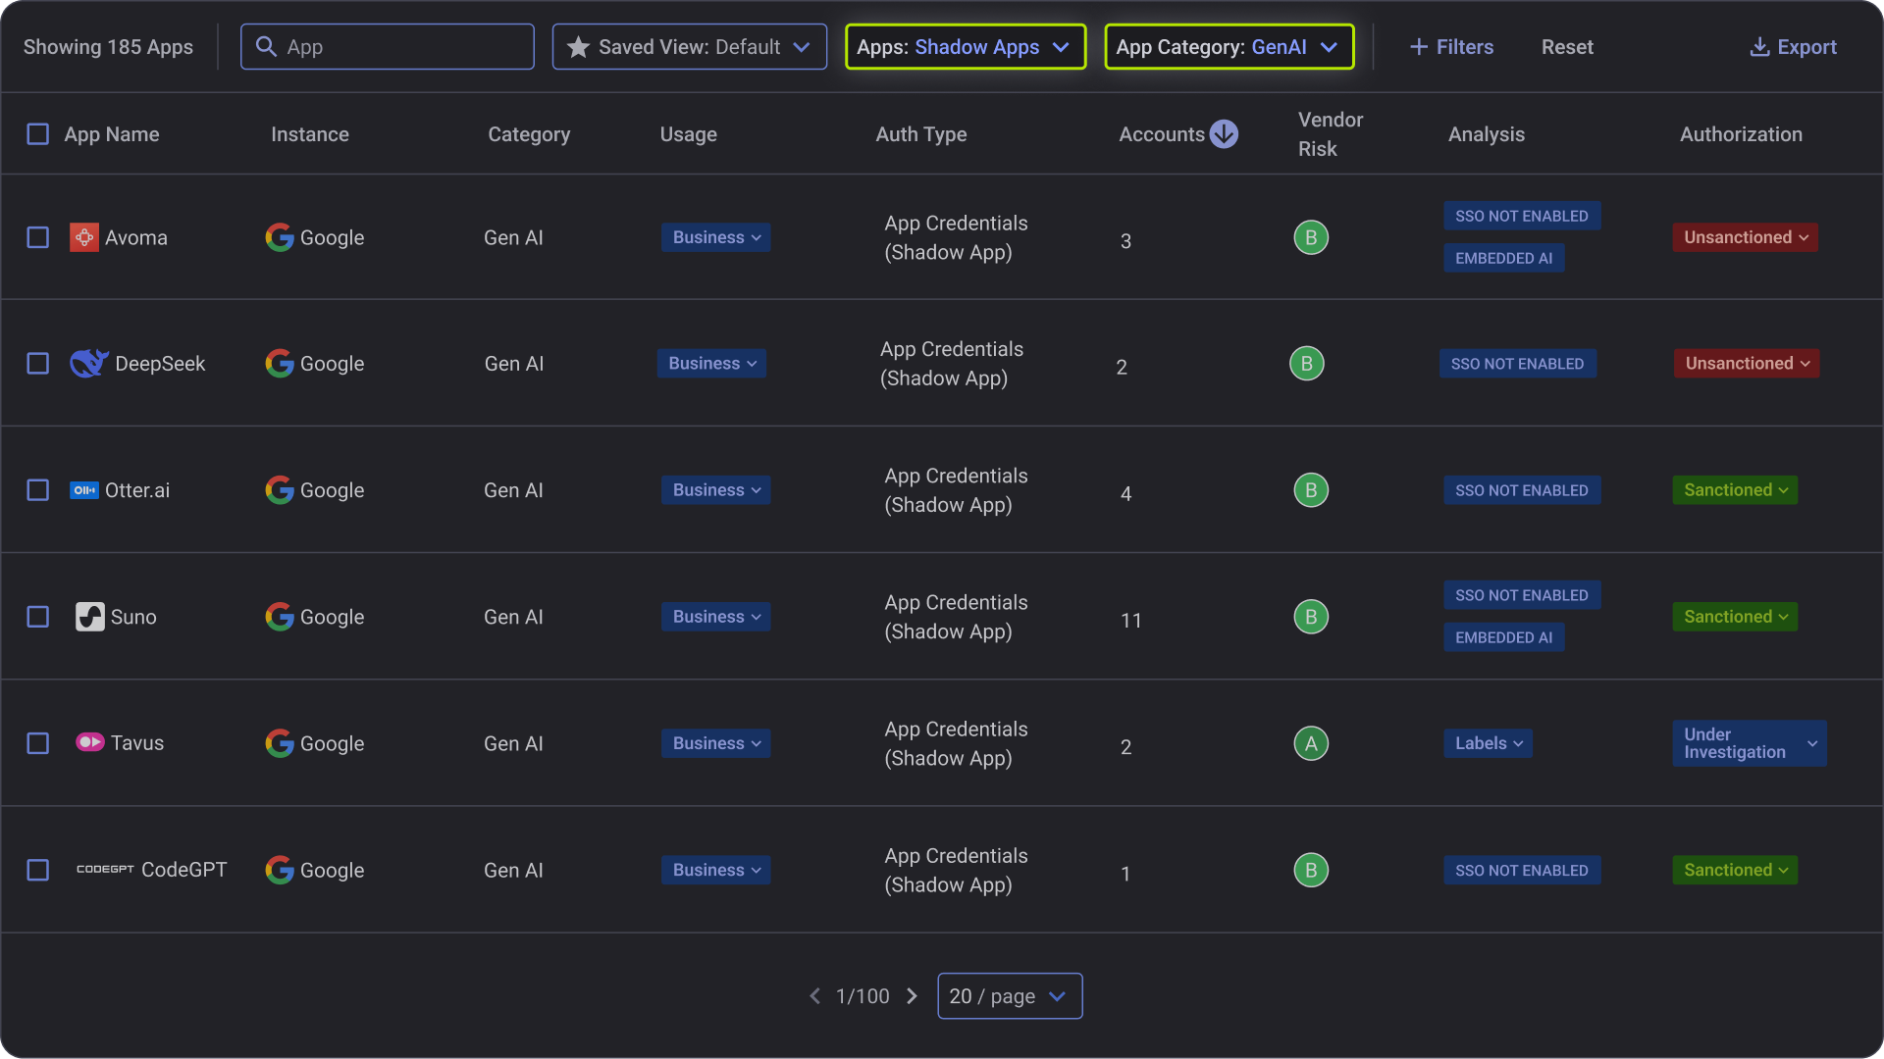Click the CodeGPT logo icon
The width and height of the screenshot is (1884, 1059).
point(105,870)
